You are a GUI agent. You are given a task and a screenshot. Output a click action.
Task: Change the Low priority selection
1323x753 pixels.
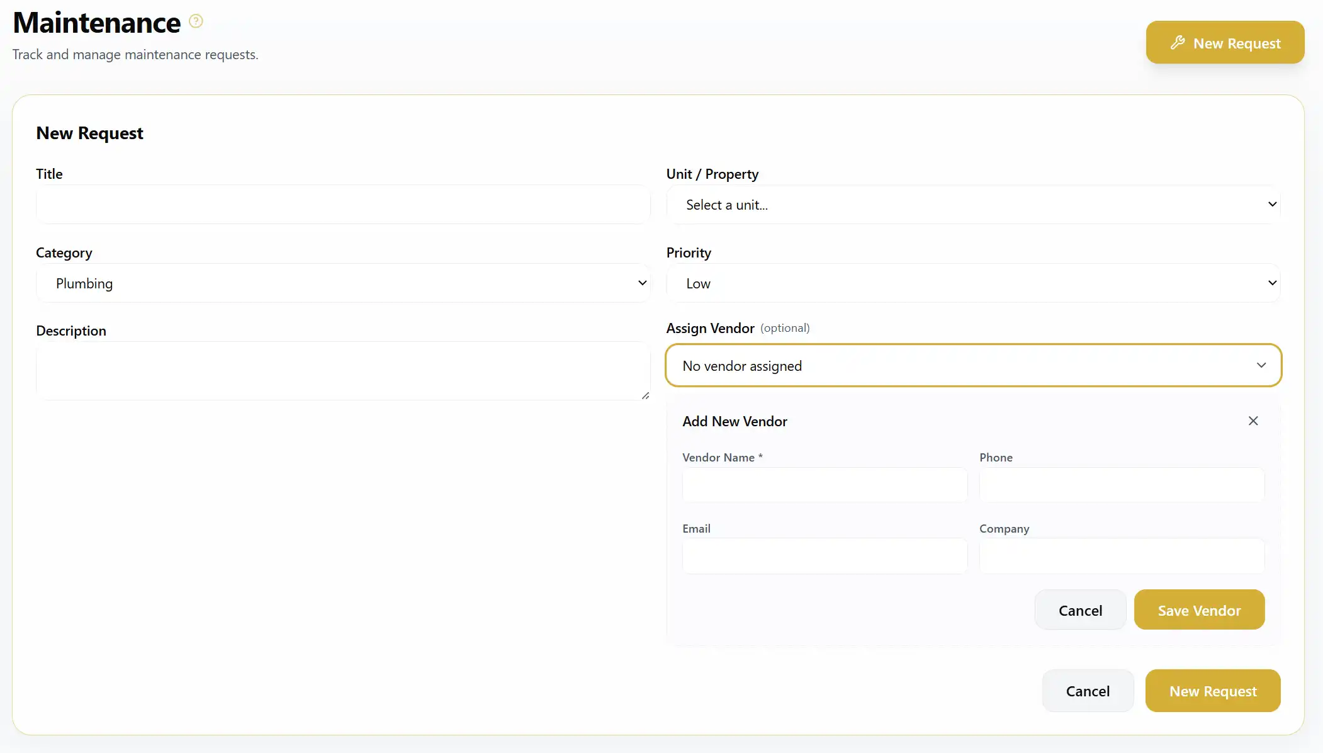click(972, 283)
